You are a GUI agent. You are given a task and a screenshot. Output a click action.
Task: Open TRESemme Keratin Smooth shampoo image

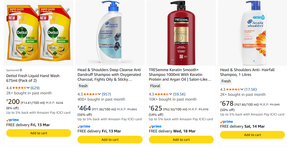pyautogui.click(x=181, y=33)
